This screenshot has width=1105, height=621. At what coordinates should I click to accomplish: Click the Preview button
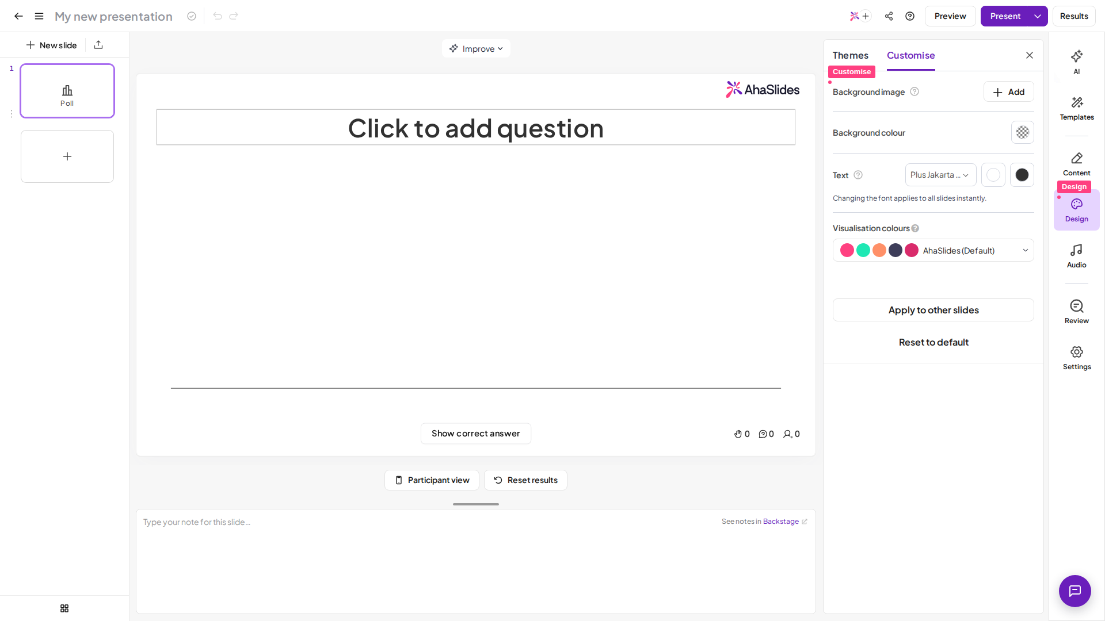[x=950, y=16]
